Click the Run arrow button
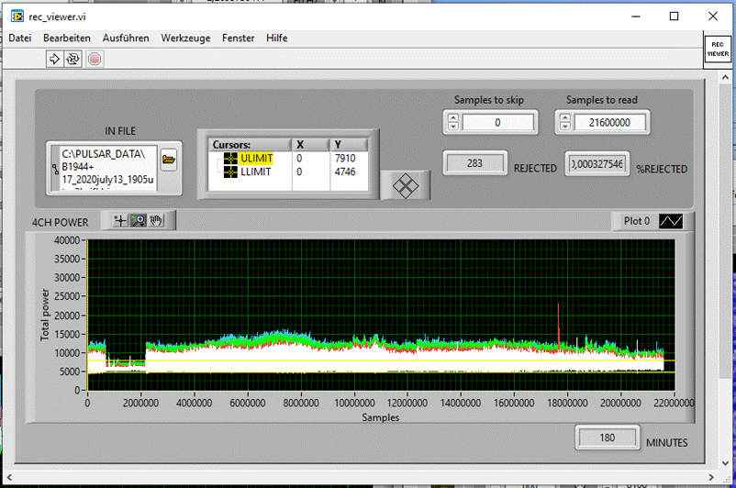736x488 pixels. pyautogui.click(x=54, y=59)
